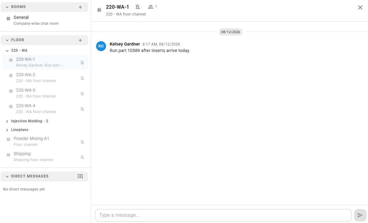Open the 220-WA-2 channel

[46, 78]
